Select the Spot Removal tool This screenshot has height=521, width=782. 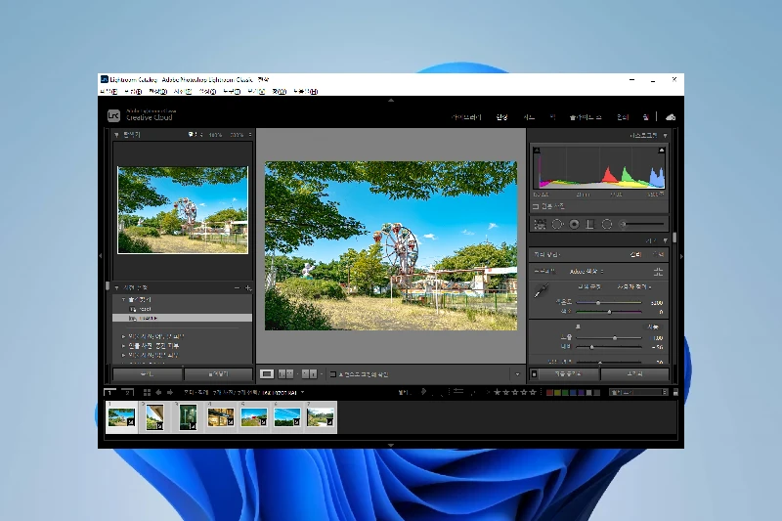pyautogui.click(x=557, y=224)
